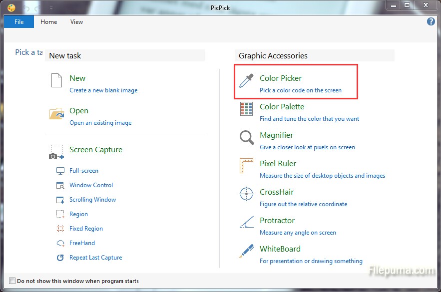
Task: Select Scrolling Window capture
Action: click(92, 200)
